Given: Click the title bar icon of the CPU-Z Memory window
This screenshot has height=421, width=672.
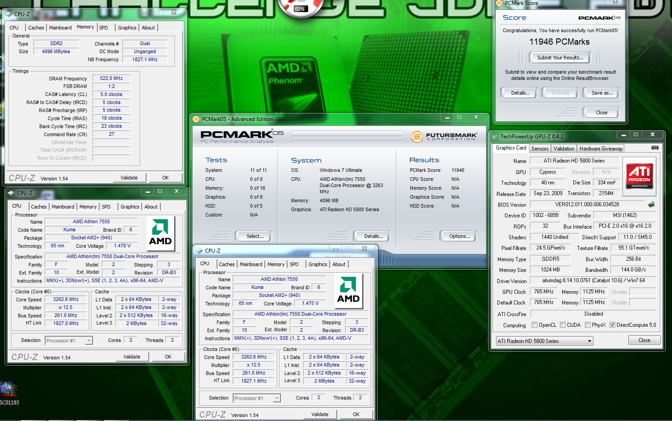Looking at the screenshot, I should [x=8, y=14].
